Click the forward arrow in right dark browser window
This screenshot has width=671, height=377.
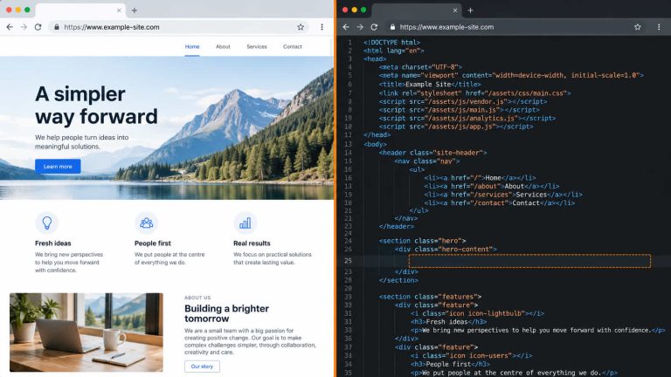tap(360, 27)
